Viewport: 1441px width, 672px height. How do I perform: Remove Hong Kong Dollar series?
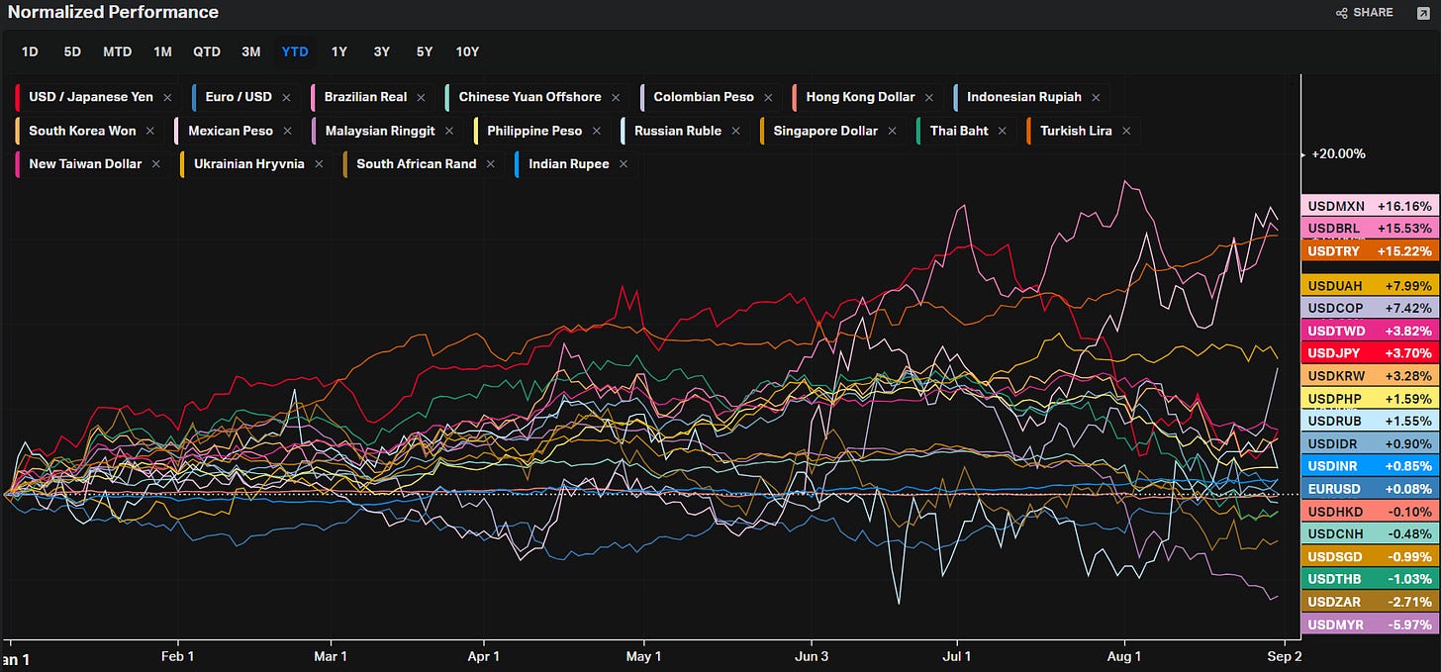point(929,97)
